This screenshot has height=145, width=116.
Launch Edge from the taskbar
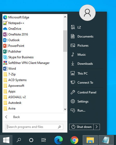[59, 140]
